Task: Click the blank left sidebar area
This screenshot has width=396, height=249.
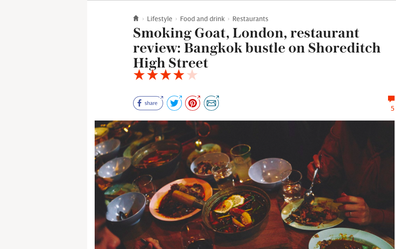Action: click(x=44, y=124)
